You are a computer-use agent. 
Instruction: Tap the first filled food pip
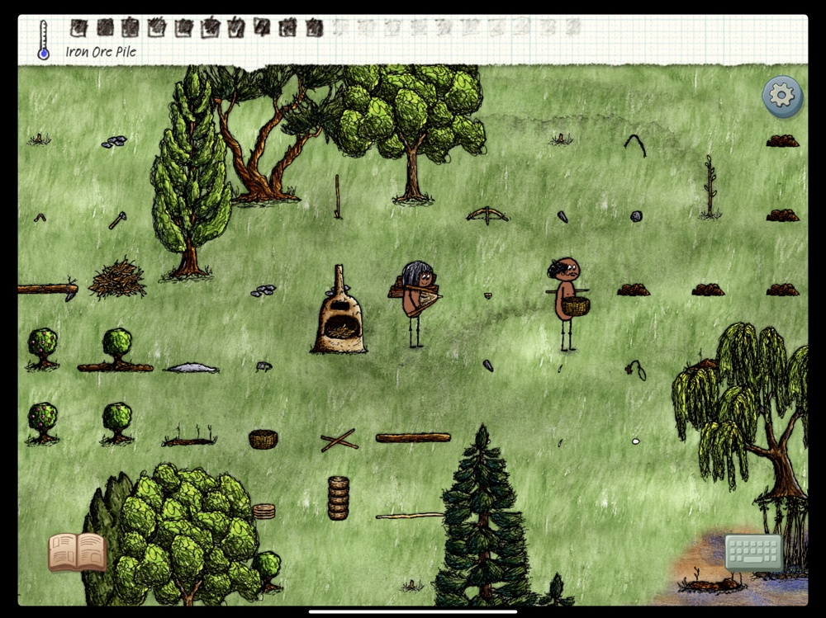(78, 28)
